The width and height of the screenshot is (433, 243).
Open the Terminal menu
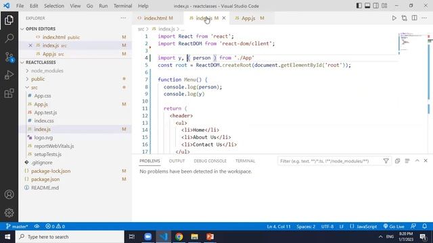[122, 6]
